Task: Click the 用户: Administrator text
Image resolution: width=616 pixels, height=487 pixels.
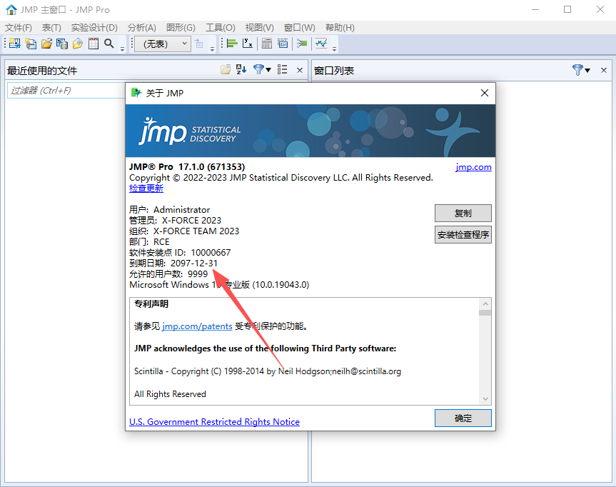Action: (x=170, y=209)
